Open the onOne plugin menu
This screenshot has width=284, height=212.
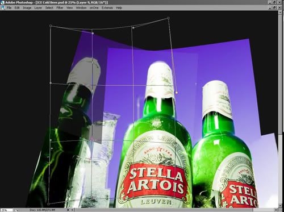coord(94,8)
